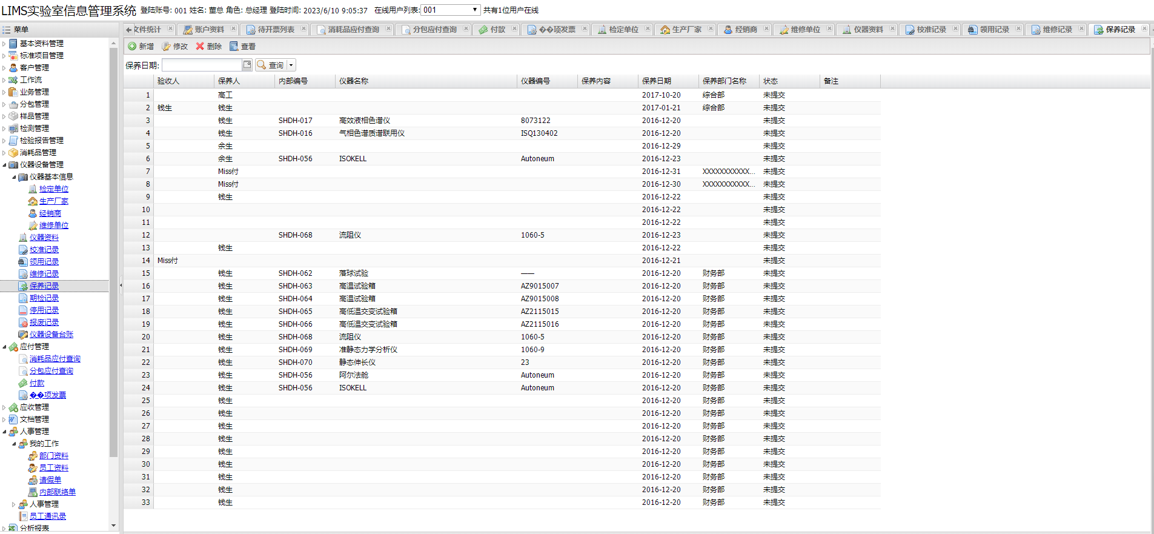Close the 维修记录 tab
This screenshot has height=534, width=1154.
(x=1081, y=28)
